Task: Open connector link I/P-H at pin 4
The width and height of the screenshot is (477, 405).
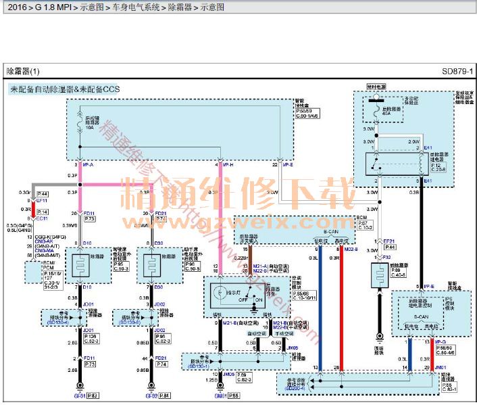Action: 228,165
